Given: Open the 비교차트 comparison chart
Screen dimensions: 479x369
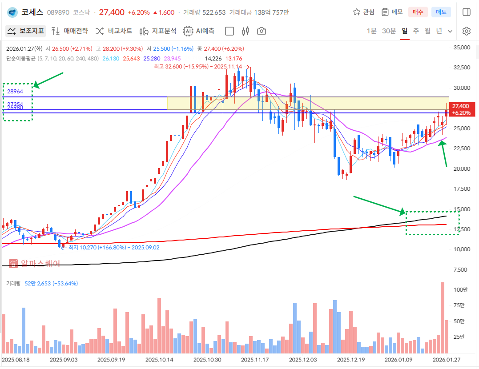Looking at the screenshot, I should tap(114, 31).
